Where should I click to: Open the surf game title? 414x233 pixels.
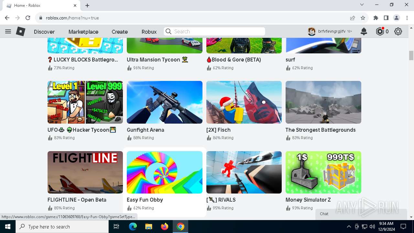[290, 60]
